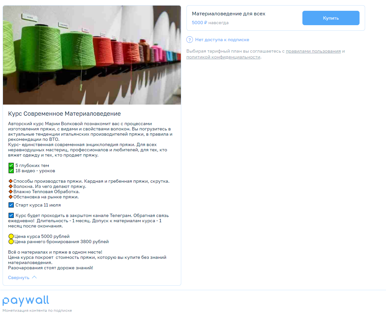
Task: Open the Нет доступа к подписке link
Action: point(222,40)
